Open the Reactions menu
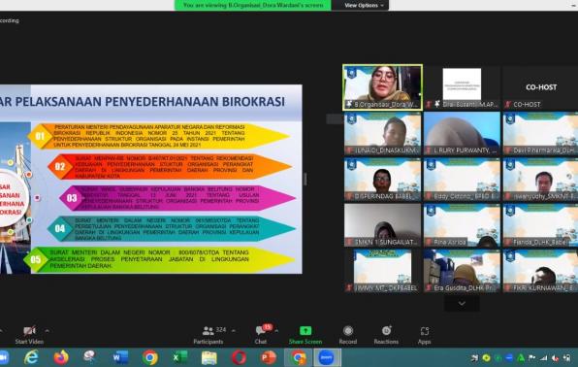This screenshot has height=367, width=578. coord(386,335)
